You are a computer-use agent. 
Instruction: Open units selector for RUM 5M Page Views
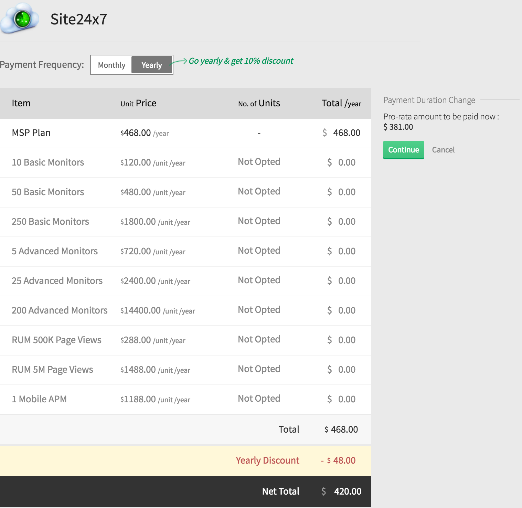point(259,369)
